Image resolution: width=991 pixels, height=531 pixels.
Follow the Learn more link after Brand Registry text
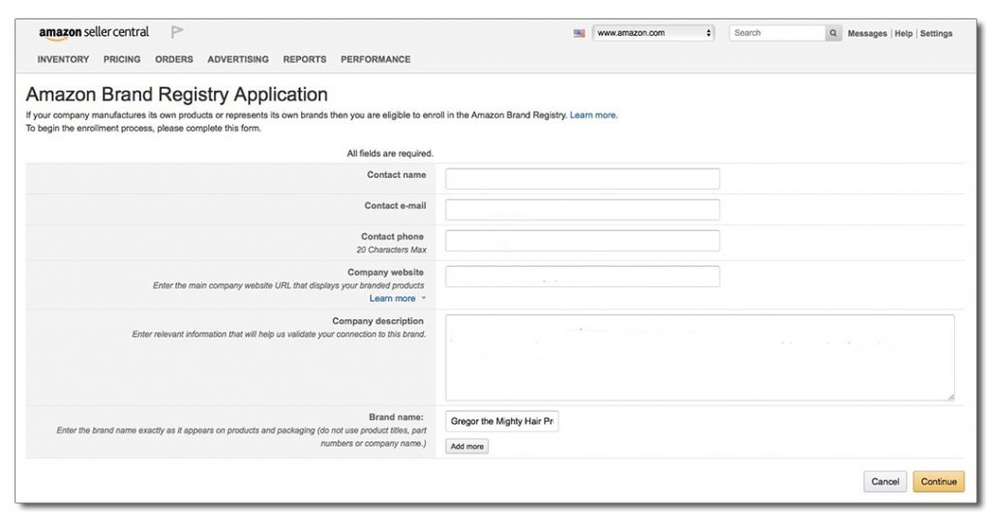[593, 115]
